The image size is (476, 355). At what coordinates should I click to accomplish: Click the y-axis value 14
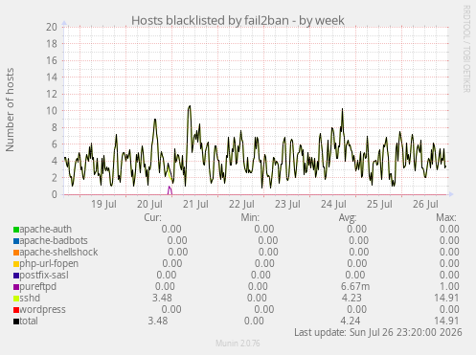[52, 78]
